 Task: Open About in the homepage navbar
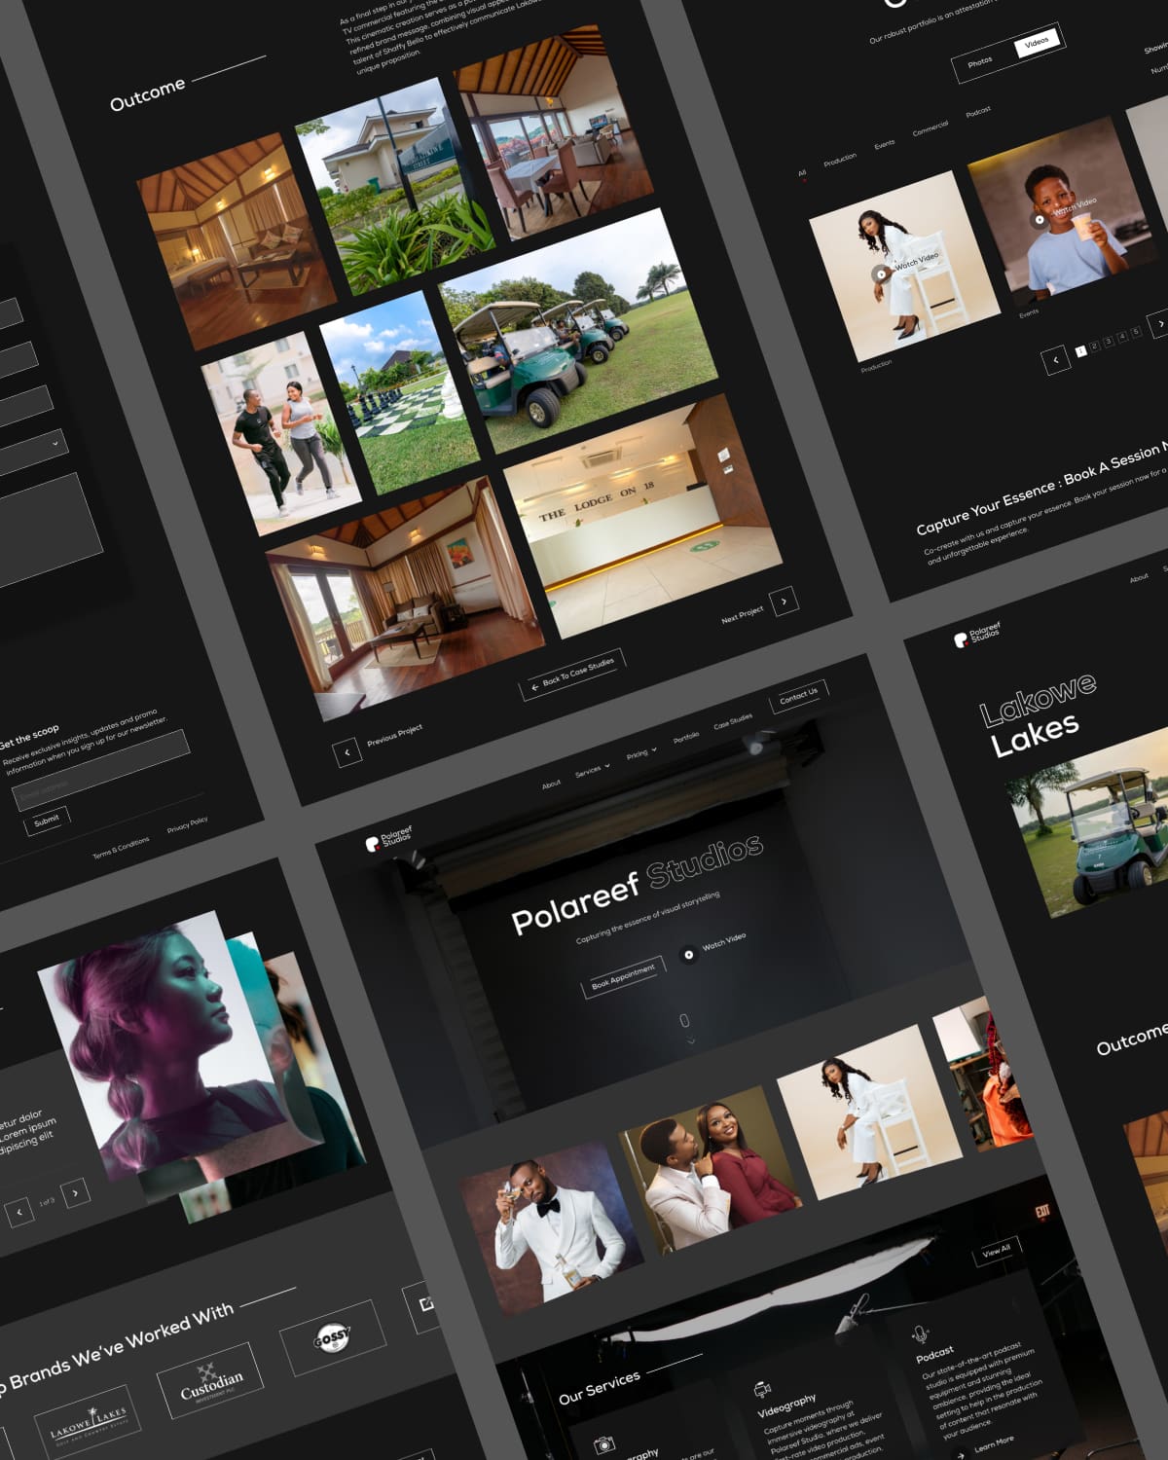(551, 784)
